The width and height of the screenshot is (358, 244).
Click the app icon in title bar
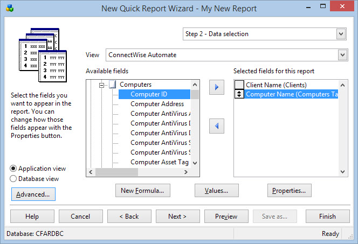tap(10, 9)
